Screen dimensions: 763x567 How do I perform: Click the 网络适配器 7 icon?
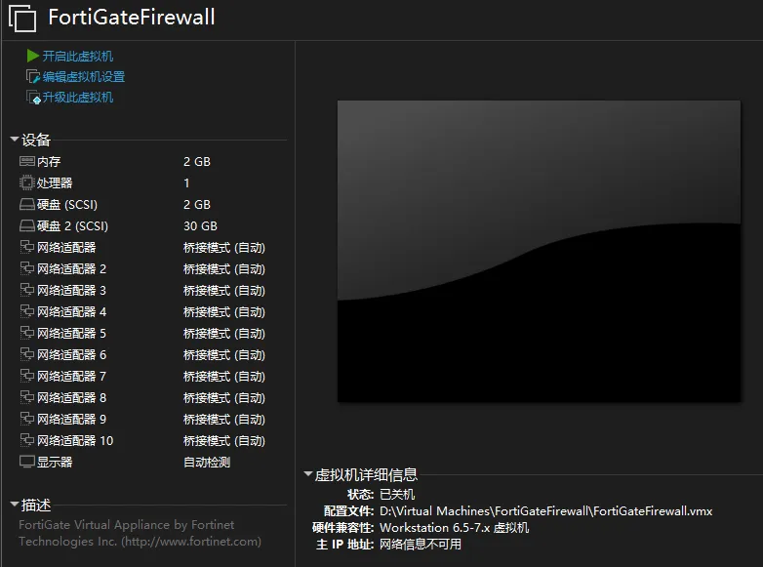[26, 376]
